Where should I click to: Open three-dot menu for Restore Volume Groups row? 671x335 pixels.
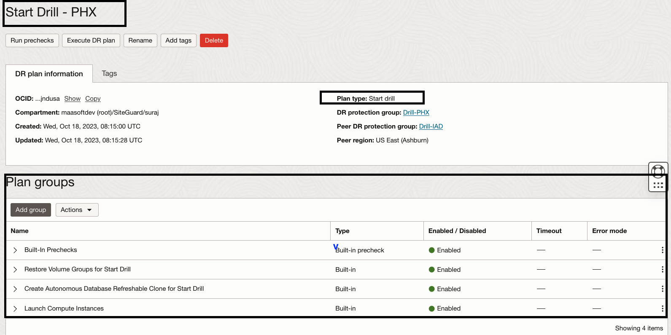click(662, 269)
